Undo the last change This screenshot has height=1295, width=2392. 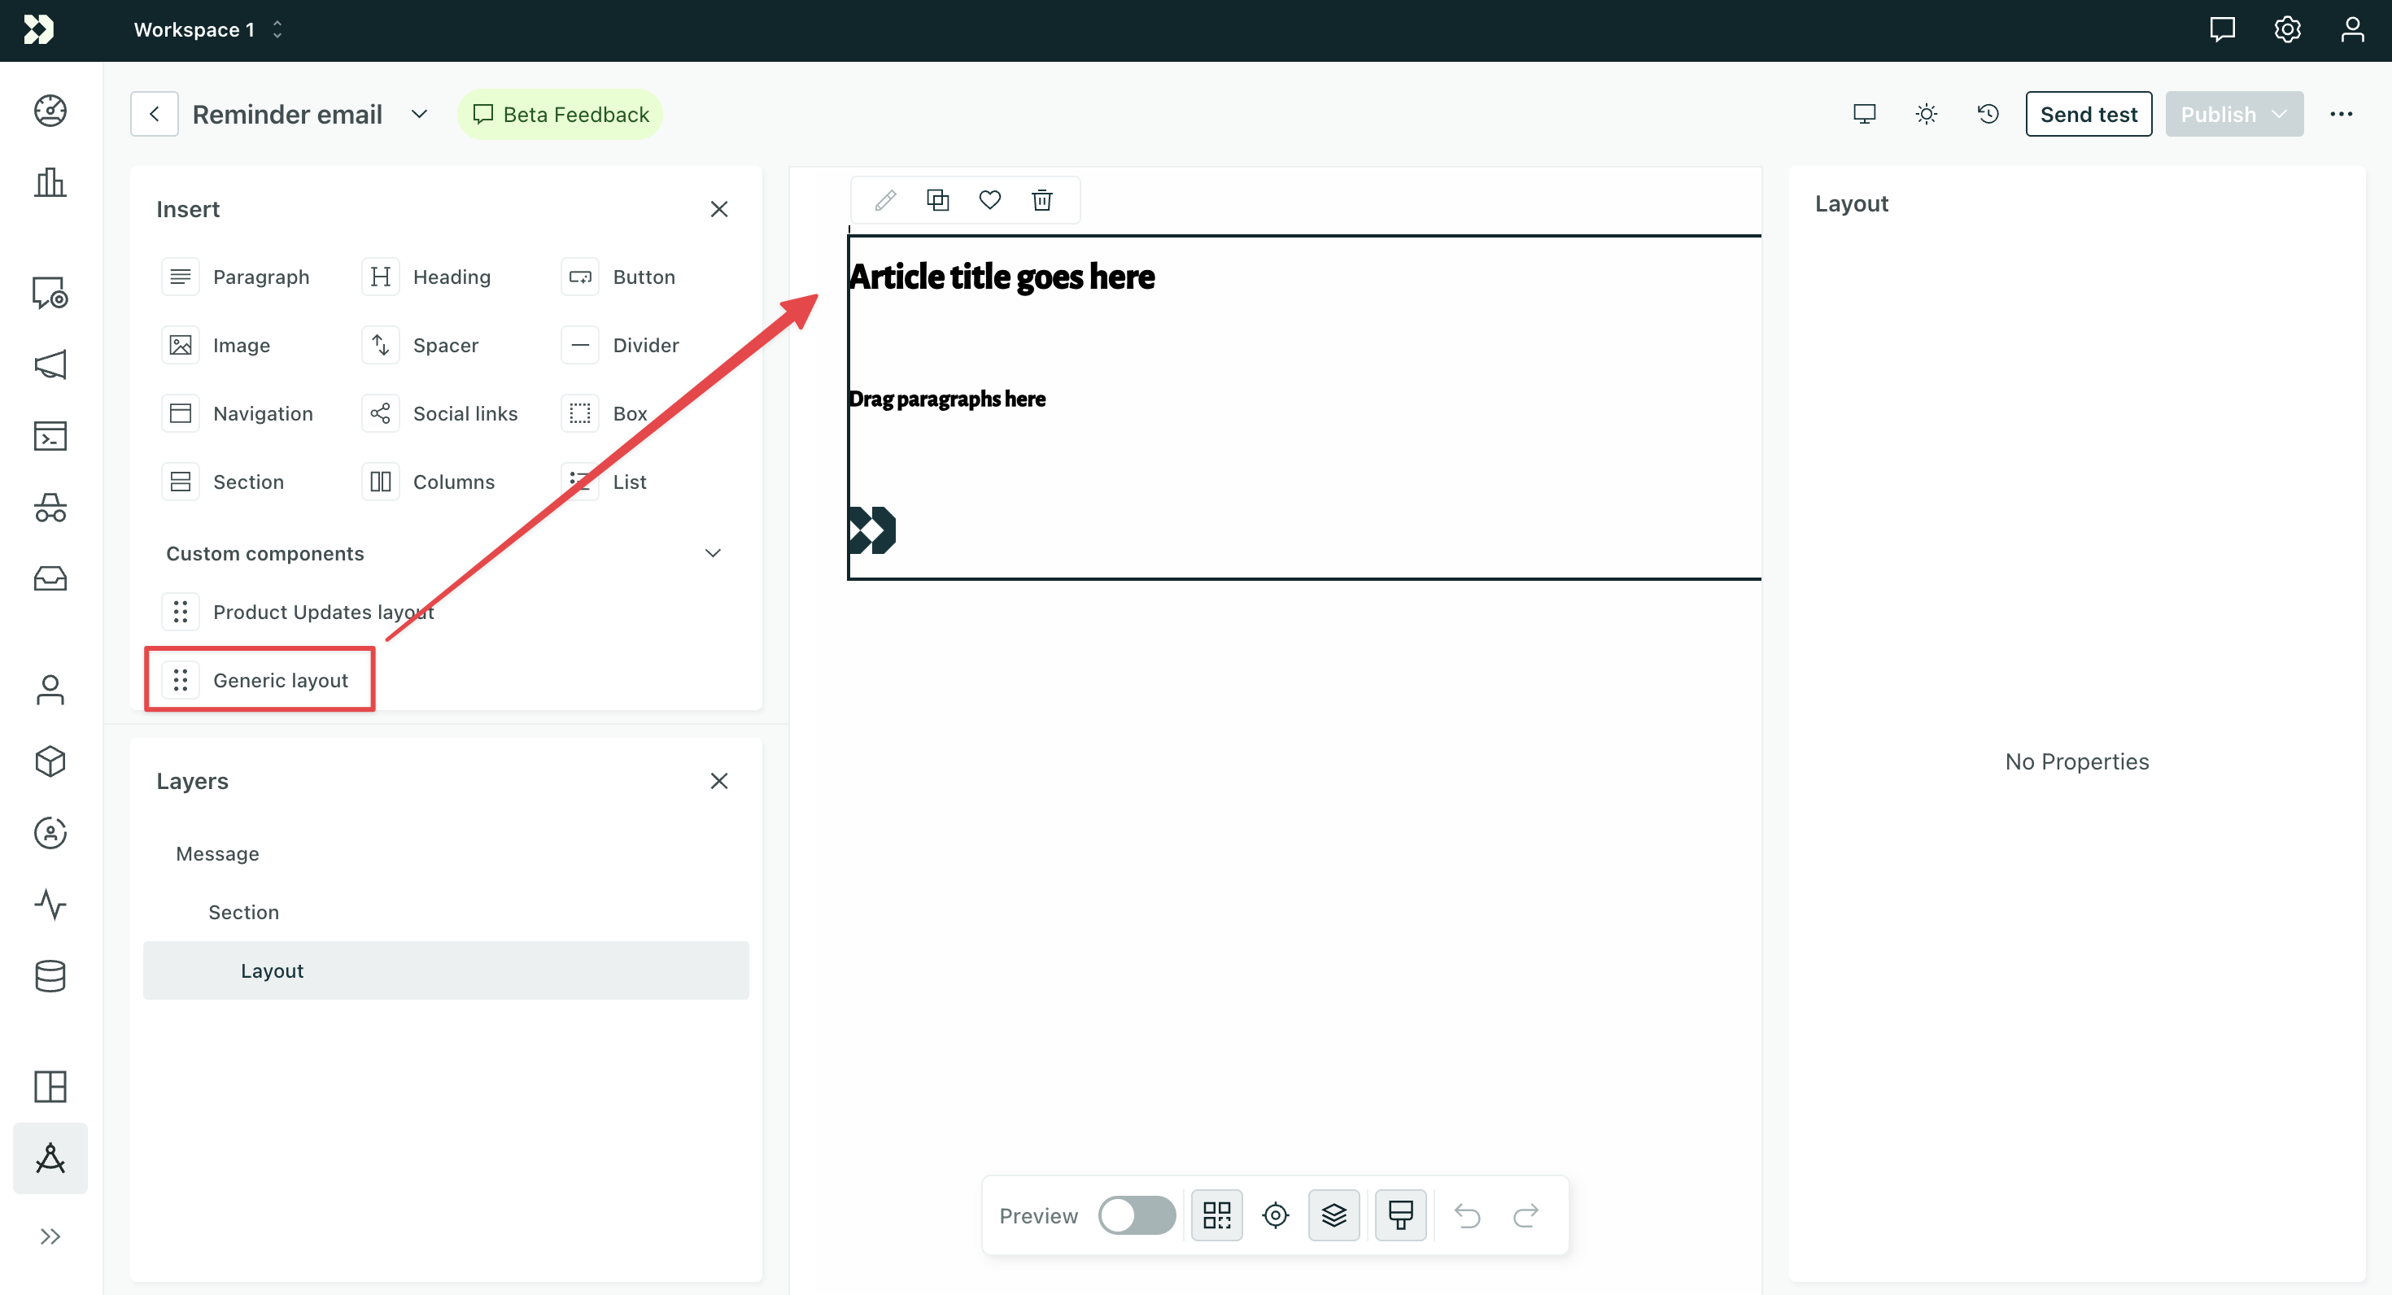(1467, 1214)
